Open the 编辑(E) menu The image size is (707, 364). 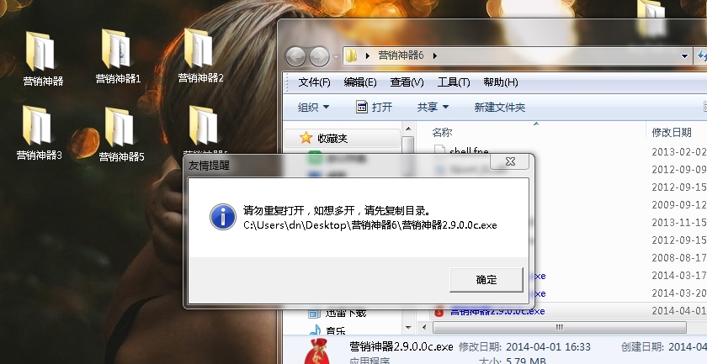tap(360, 82)
